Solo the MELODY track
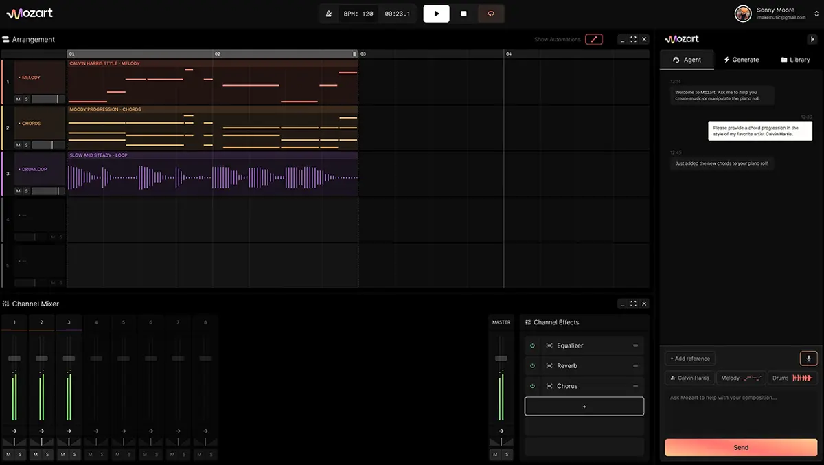 pyautogui.click(x=26, y=99)
